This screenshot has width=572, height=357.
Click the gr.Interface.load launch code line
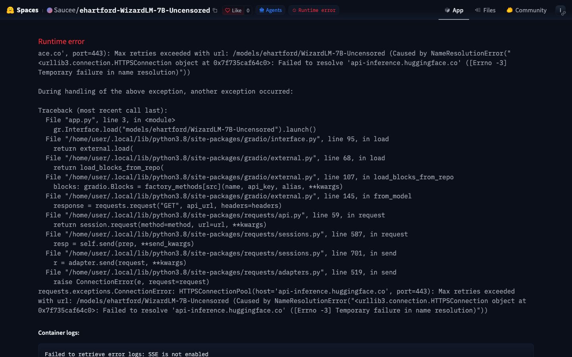[x=185, y=129]
